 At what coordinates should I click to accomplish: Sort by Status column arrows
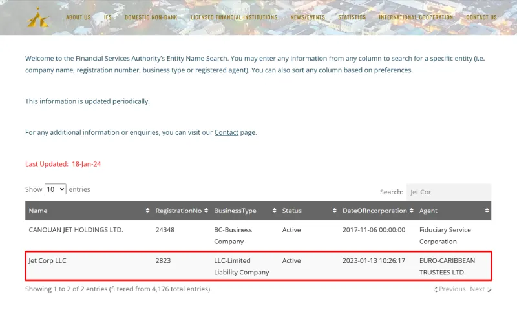coord(334,211)
